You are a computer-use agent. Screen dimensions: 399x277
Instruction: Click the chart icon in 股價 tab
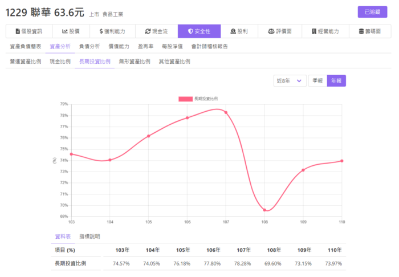65,31
